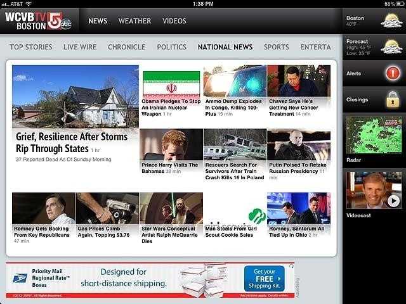
Task: Tap the WCVB TV Boston 5 logo
Action: coord(38,21)
